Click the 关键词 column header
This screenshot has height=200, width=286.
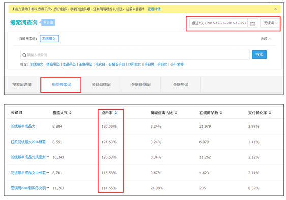click(x=16, y=113)
